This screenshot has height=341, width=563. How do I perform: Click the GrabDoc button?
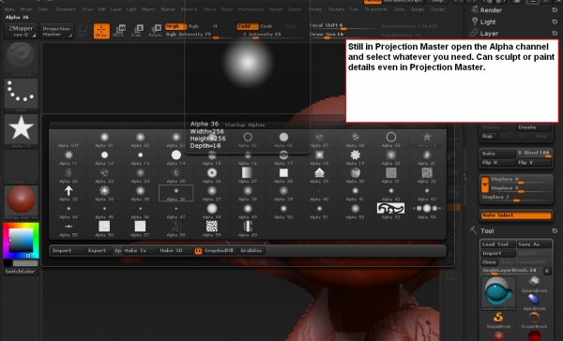pyautogui.click(x=252, y=251)
